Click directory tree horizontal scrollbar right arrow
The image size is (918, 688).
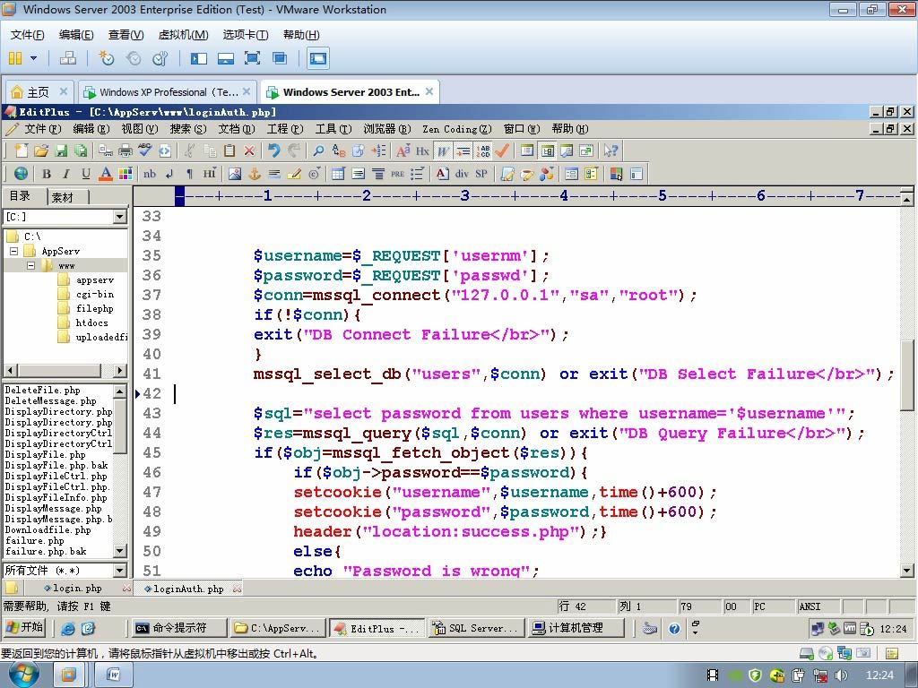tap(119, 370)
